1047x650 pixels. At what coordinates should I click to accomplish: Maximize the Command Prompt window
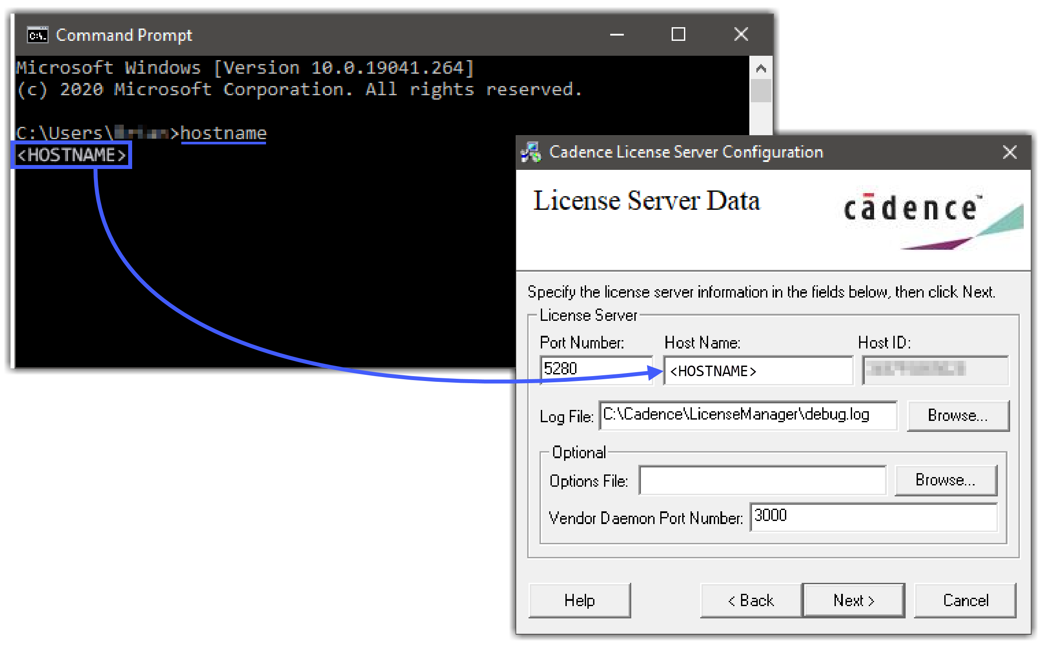tap(678, 34)
